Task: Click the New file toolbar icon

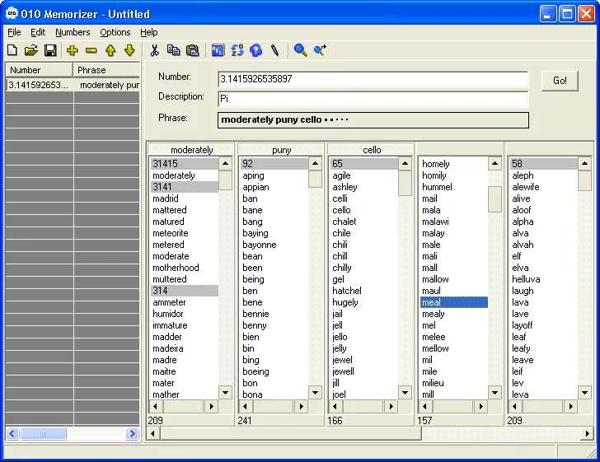Action: [12, 51]
